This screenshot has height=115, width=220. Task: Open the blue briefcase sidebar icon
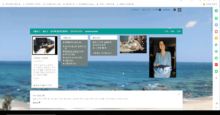(x=216, y=25)
